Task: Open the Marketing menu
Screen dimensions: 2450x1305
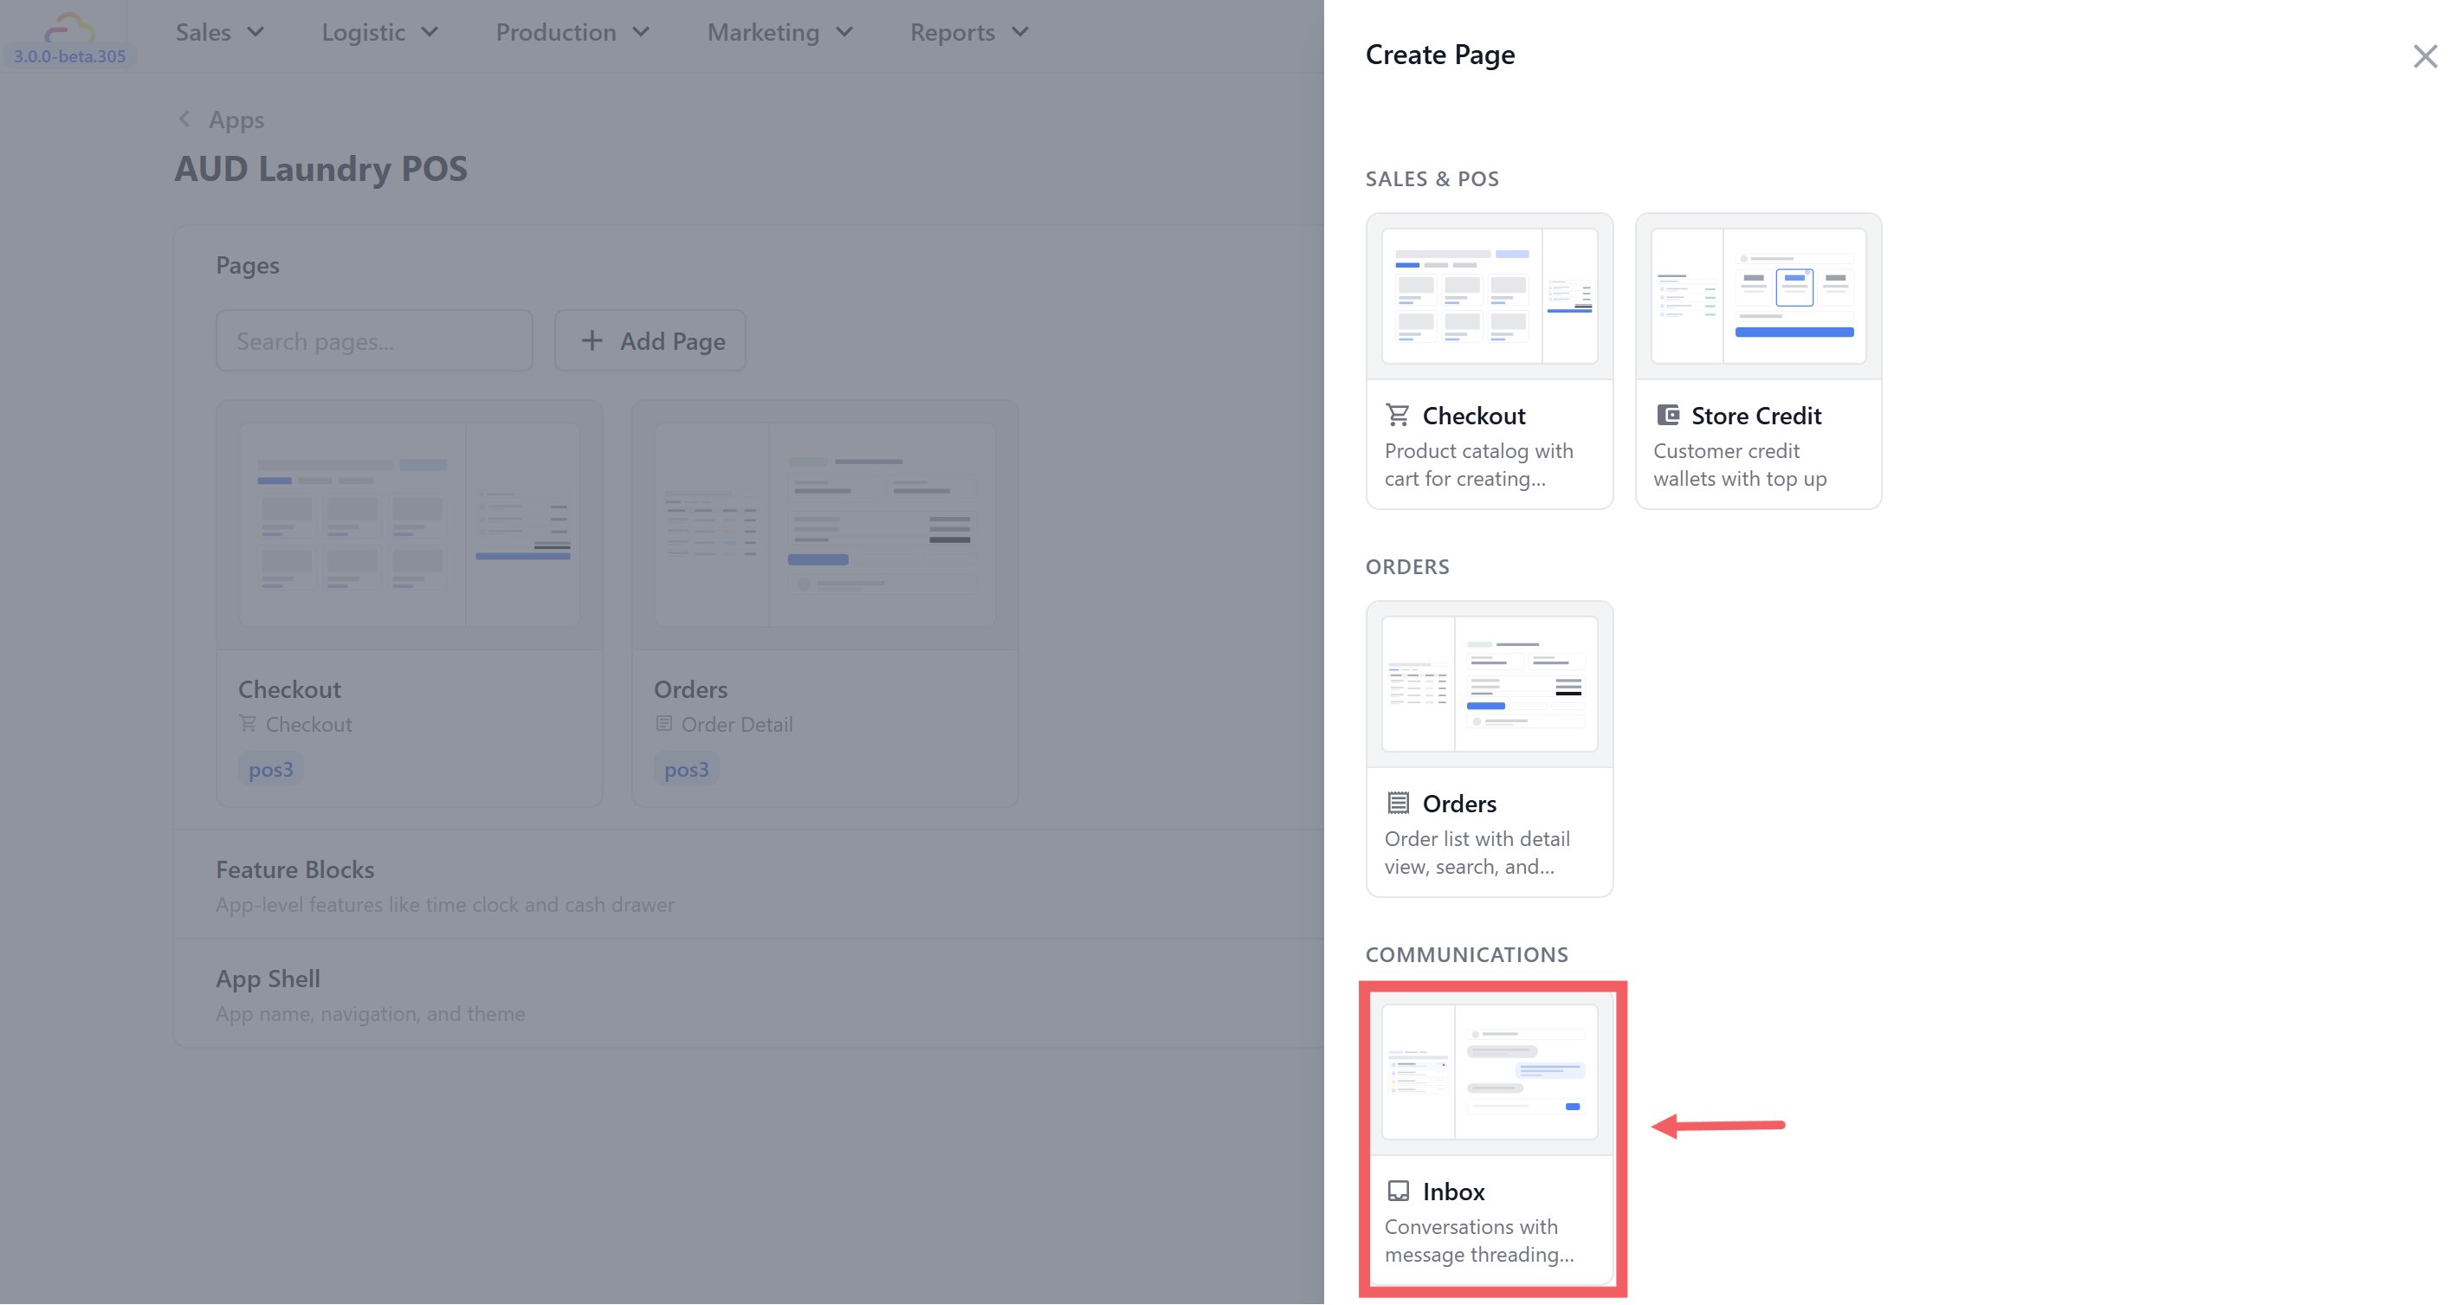Action: pyautogui.click(x=780, y=32)
